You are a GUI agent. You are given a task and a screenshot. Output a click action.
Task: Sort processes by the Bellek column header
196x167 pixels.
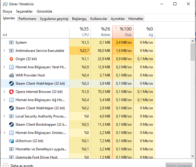(101, 32)
